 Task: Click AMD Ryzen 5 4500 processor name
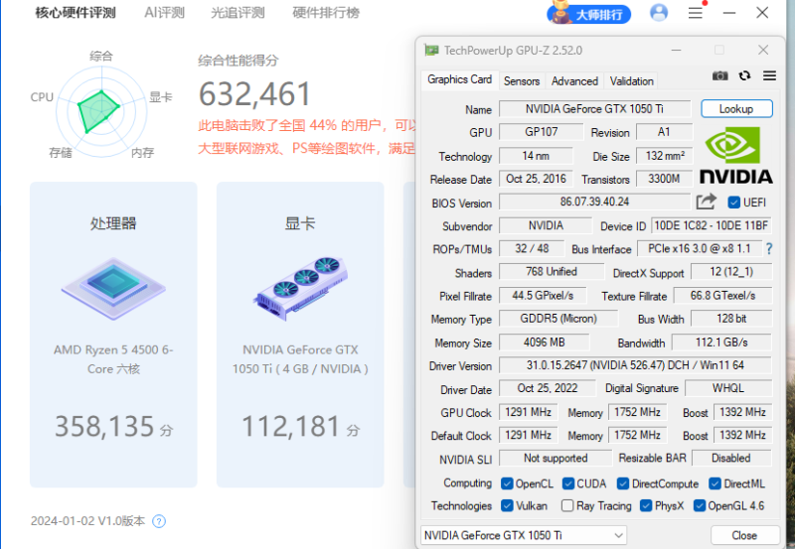pyautogui.click(x=113, y=359)
